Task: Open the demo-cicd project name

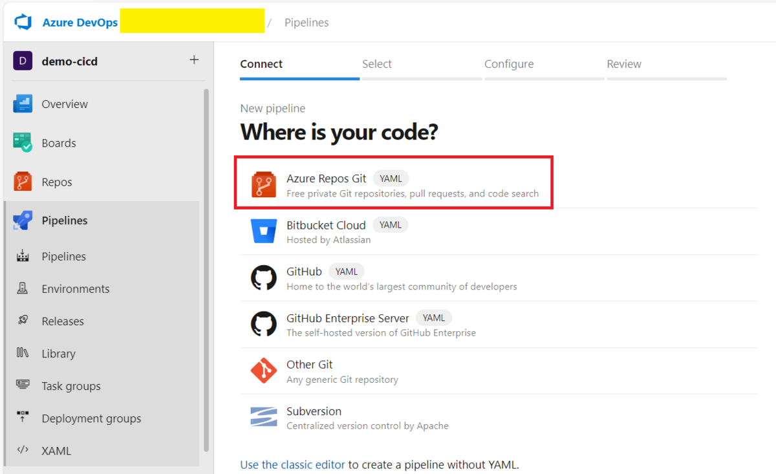Action: (70, 61)
